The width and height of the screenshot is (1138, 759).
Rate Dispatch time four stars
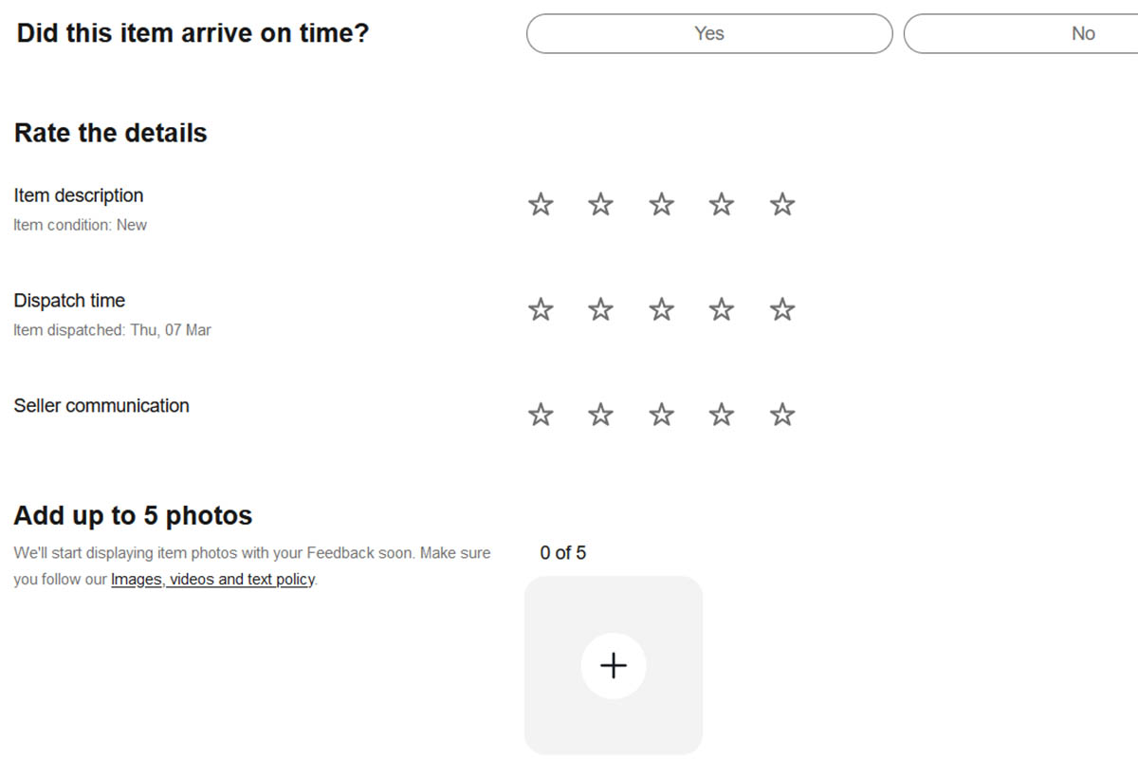coord(721,308)
